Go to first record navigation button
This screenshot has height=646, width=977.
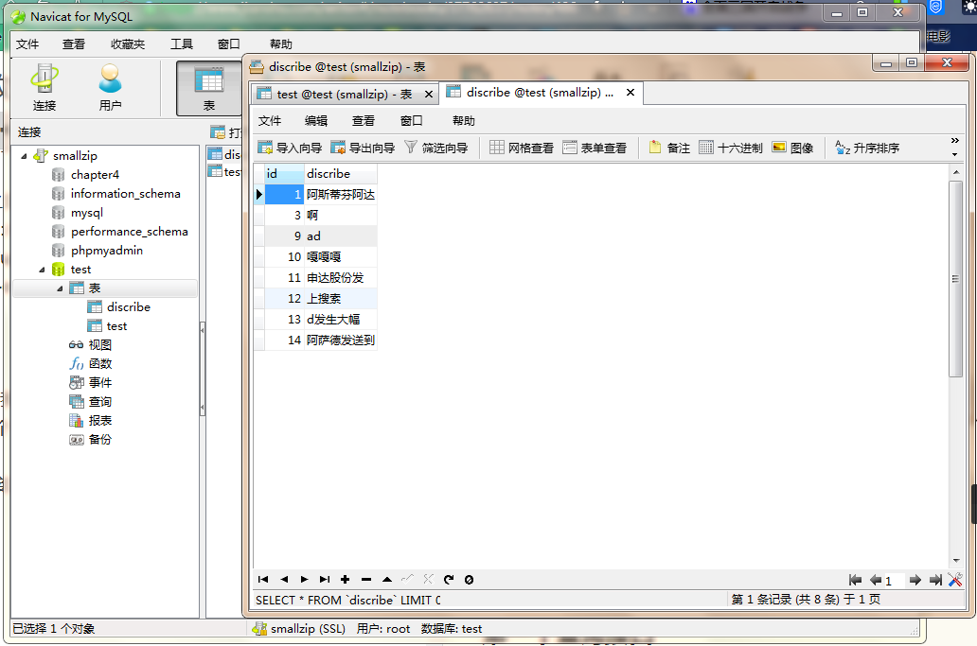pyautogui.click(x=263, y=580)
